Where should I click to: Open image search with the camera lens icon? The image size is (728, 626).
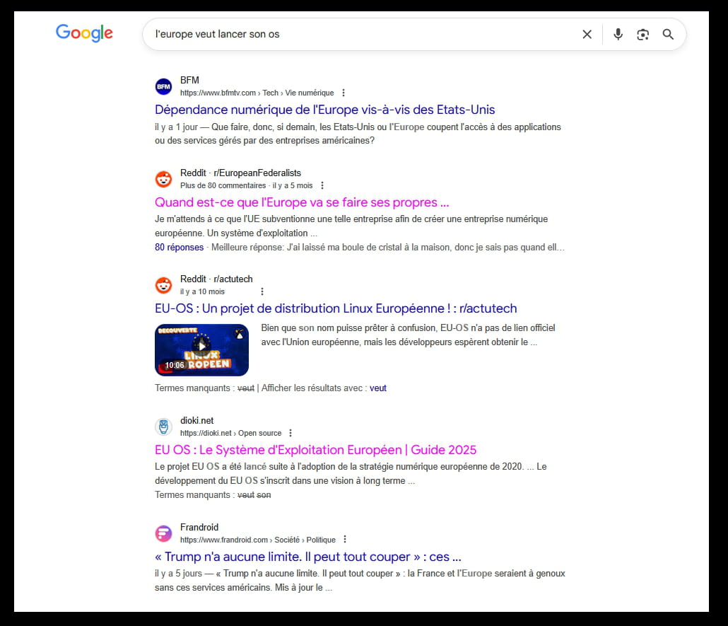tap(642, 35)
